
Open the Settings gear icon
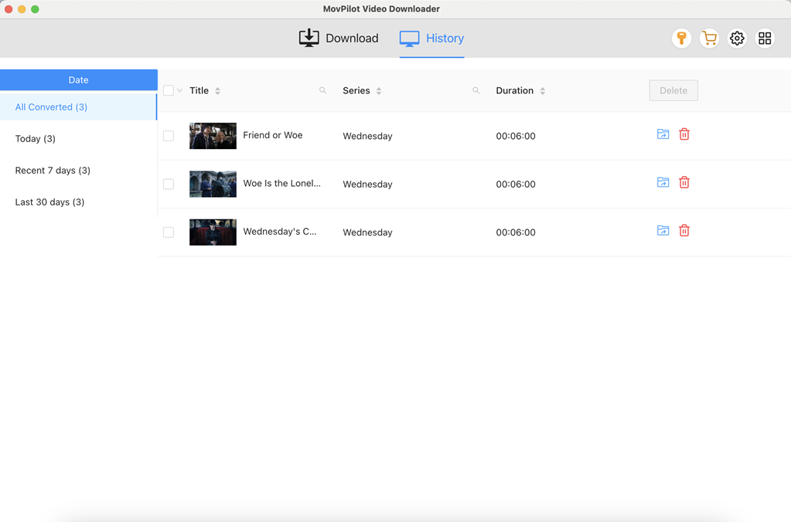737,38
